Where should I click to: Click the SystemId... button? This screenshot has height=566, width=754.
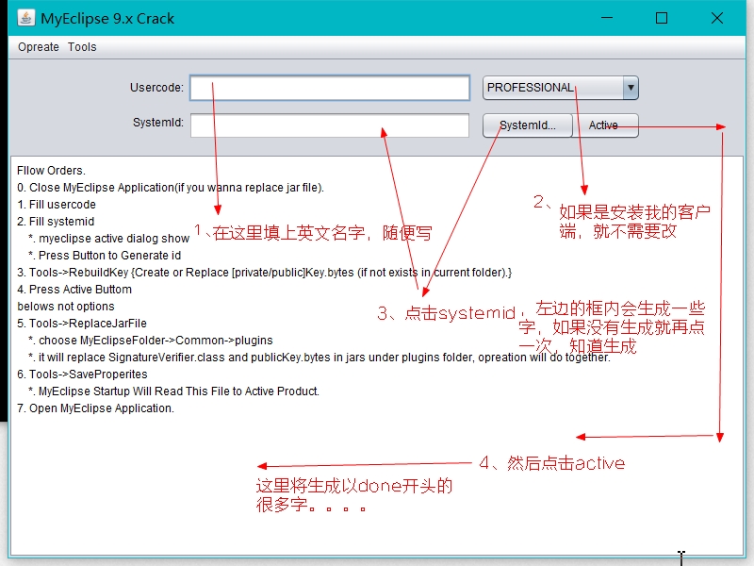tap(528, 125)
